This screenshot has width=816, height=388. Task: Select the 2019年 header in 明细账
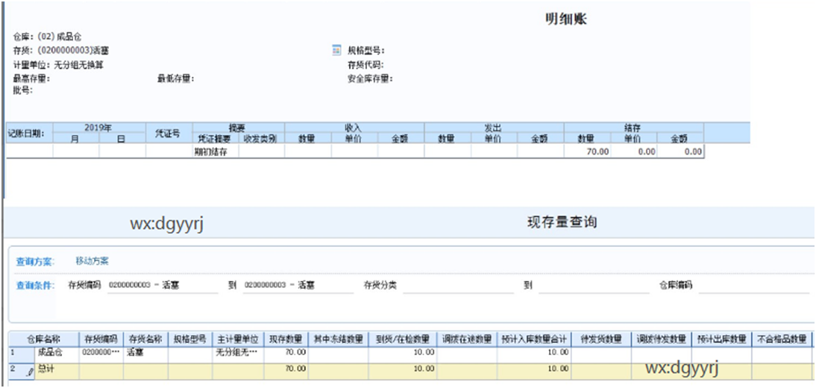coord(99,128)
